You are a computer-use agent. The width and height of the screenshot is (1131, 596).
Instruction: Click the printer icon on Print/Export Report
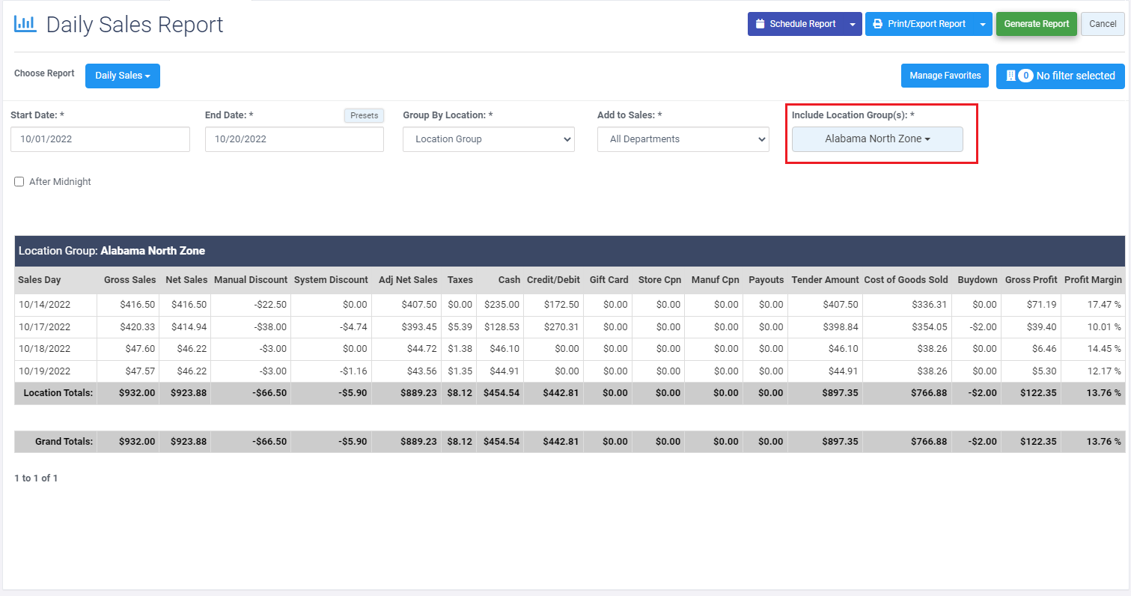[x=877, y=23]
